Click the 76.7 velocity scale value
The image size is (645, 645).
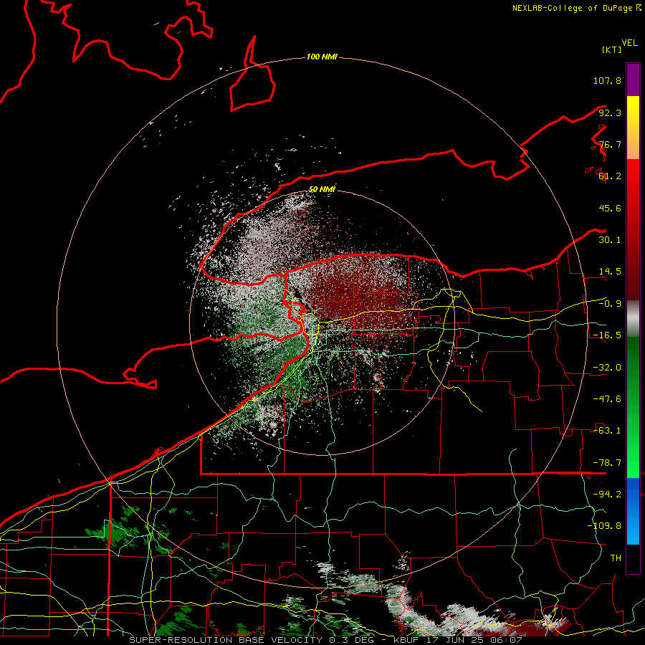tap(610, 144)
